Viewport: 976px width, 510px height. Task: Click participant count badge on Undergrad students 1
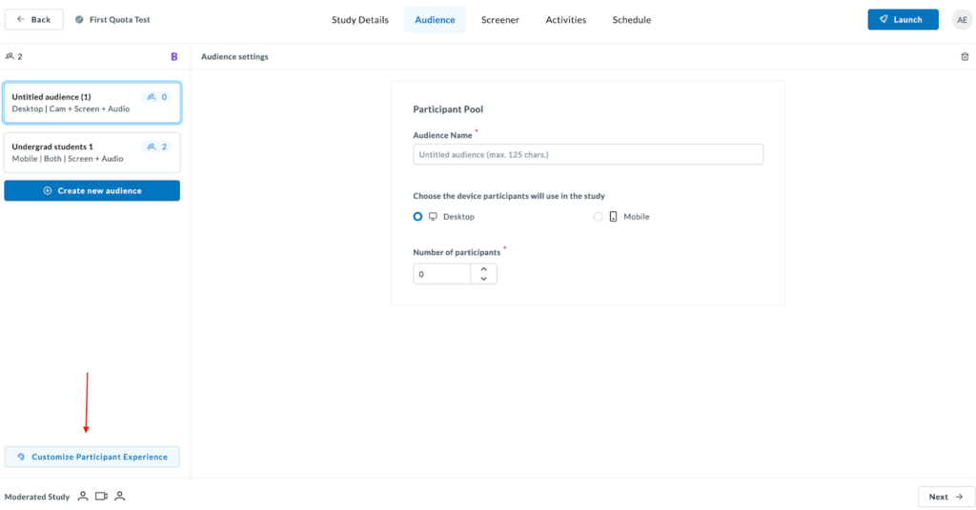pos(157,147)
